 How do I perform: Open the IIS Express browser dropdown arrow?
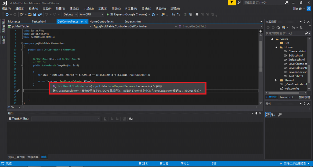[149, 15]
